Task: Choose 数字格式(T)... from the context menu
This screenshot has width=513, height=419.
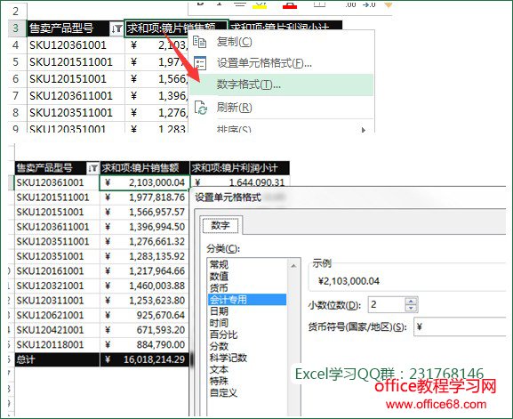Action: pyautogui.click(x=281, y=85)
